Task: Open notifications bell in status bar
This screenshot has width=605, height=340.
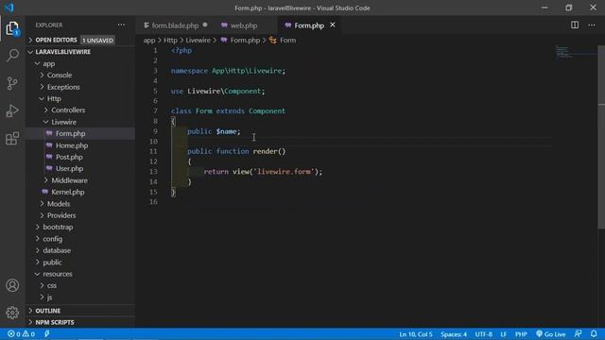Action: pyautogui.click(x=594, y=333)
